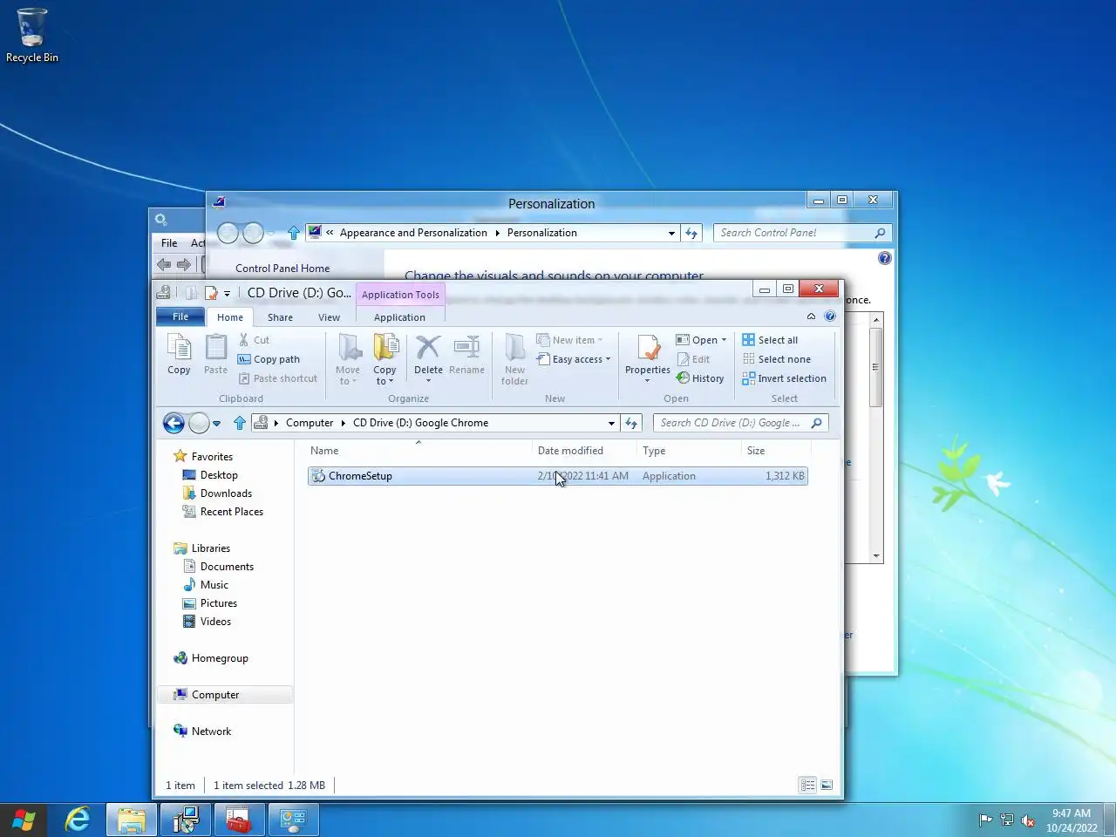Open Documents library

(227, 567)
